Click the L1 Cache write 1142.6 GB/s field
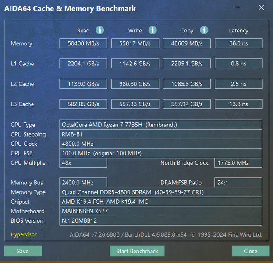 tap(135, 64)
